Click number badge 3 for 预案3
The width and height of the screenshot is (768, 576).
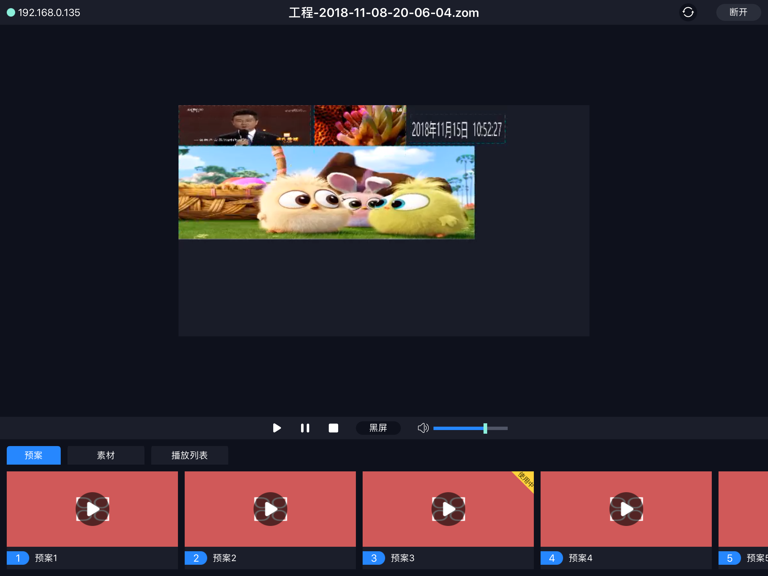(374, 558)
